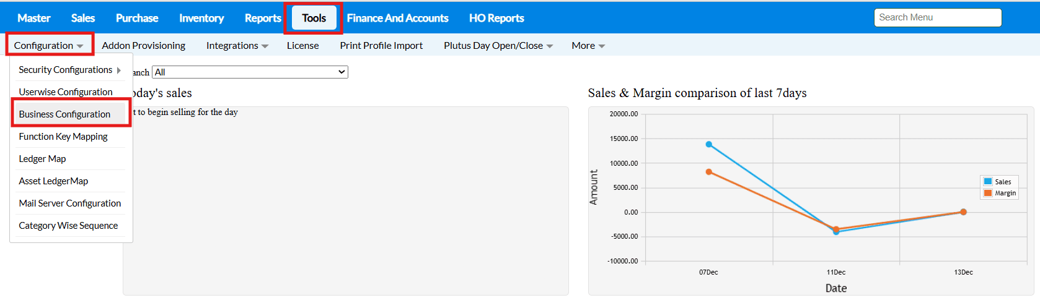Screen dimensions: 1040x303
Task: Open Print Profile Import
Action: click(x=381, y=46)
